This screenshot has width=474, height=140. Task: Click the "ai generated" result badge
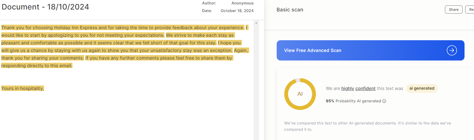coord(422,88)
